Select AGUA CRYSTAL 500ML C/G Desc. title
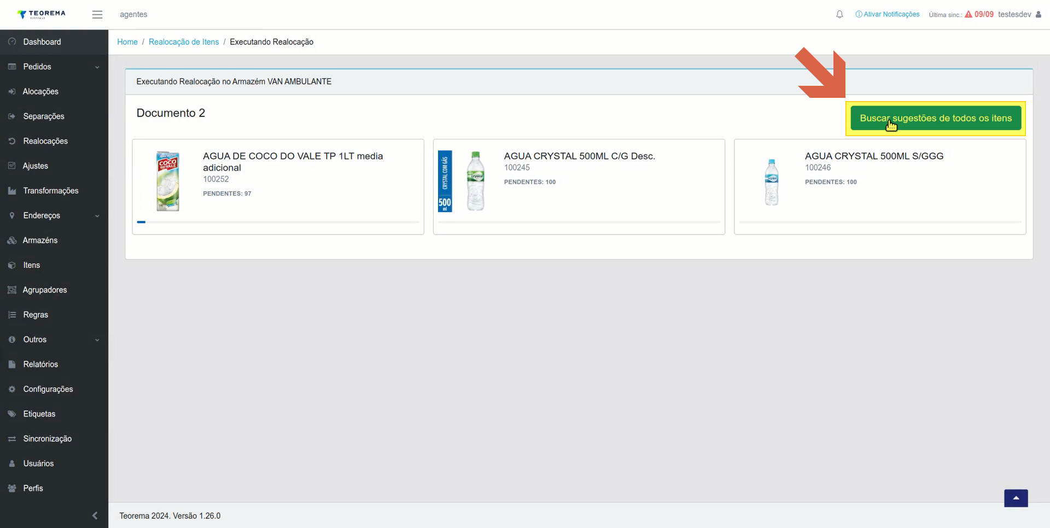Image resolution: width=1050 pixels, height=528 pixels. [x=580, y=156]
